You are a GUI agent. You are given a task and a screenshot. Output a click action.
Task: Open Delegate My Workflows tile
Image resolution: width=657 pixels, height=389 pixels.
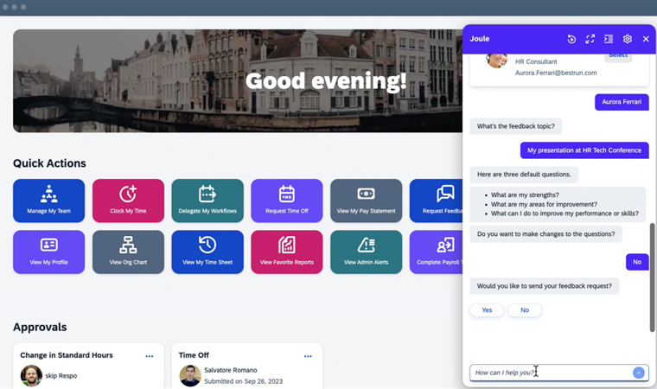[207, 201]
